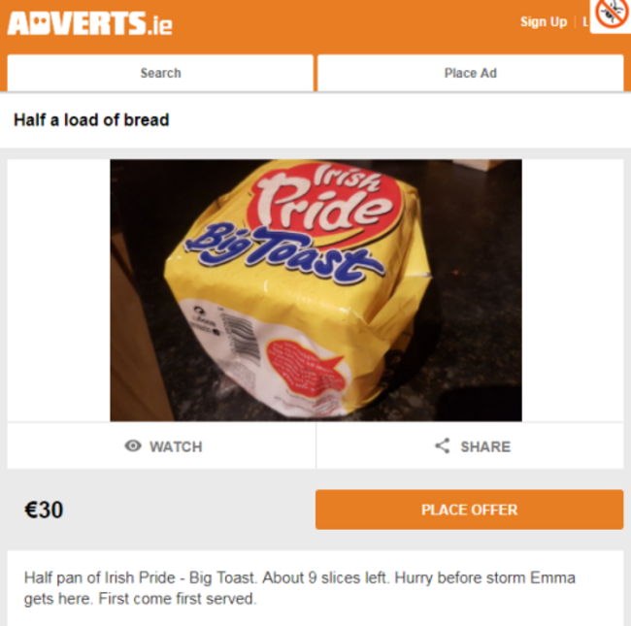
Task: Open the Irish Pride bread photo
Action: point(315,290)
